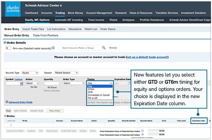
Task: Switch to Order Entry tab
Action: [x=12, y=29]
